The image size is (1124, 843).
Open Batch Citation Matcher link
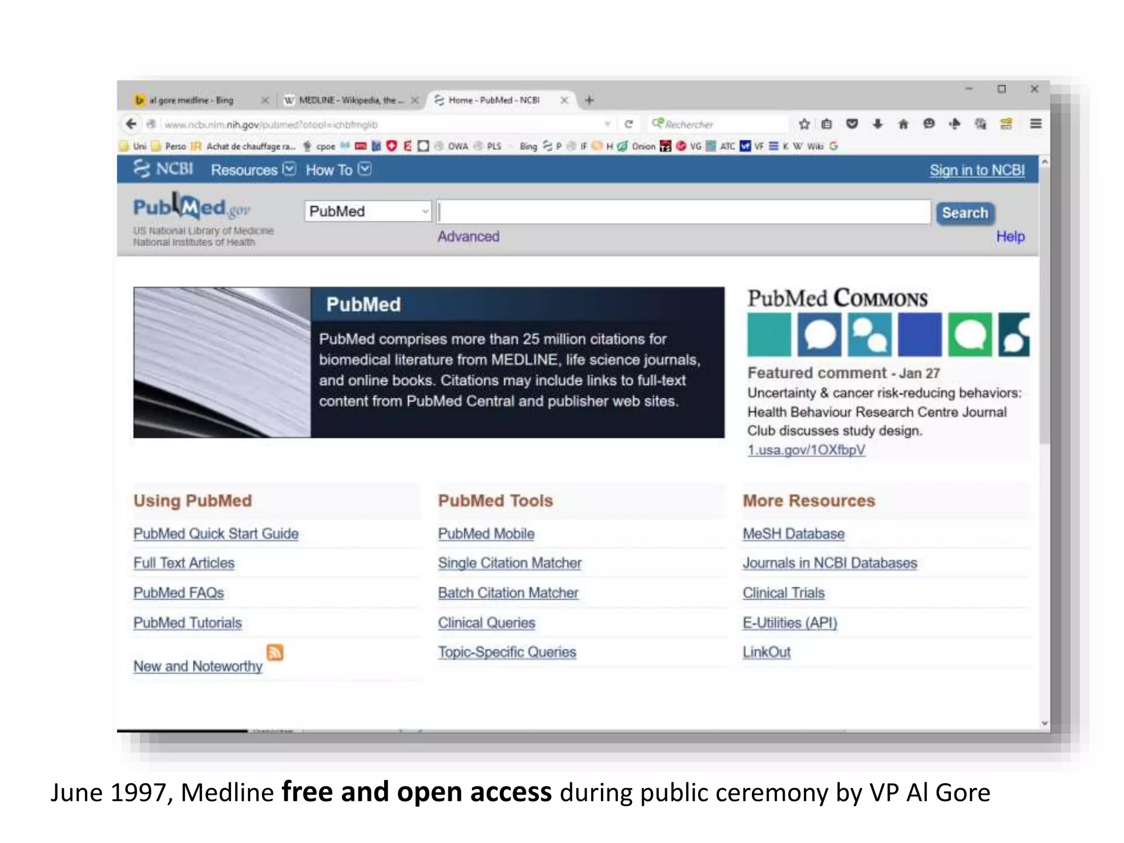coord(508,593)
